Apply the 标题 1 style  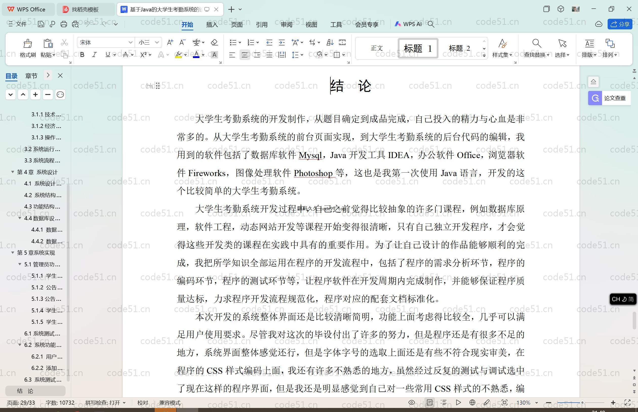[418, 48]
